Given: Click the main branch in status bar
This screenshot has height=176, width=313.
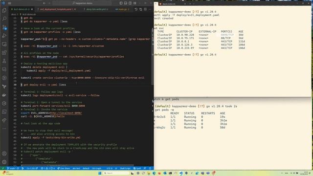Looking at the screenshot, I should (11, 168).
